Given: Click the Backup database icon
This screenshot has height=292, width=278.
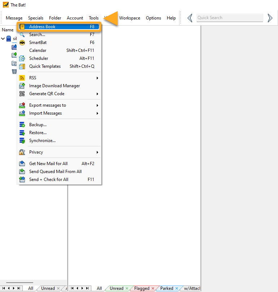Looking at the screenshot, I should click(x=22, y=125).
